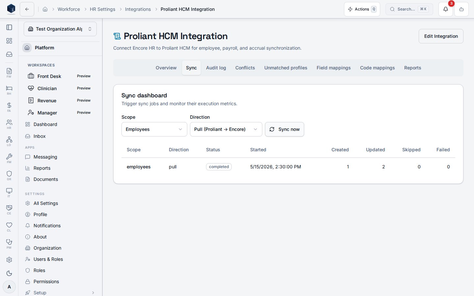Click the FM wrench module icon
Image resolution: width=474 pixels, height=296 pixels.
point(9,158)
